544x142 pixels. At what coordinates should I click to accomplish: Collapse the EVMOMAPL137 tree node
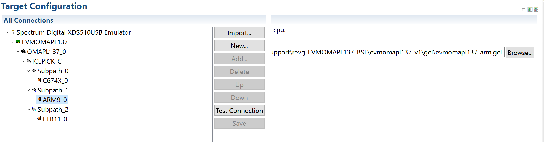pyautogui.click(x=13, y=42)
